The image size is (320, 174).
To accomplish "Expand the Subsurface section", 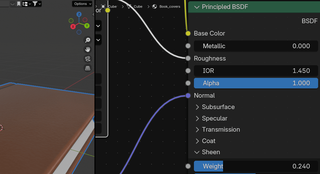I will pos(197,107).
